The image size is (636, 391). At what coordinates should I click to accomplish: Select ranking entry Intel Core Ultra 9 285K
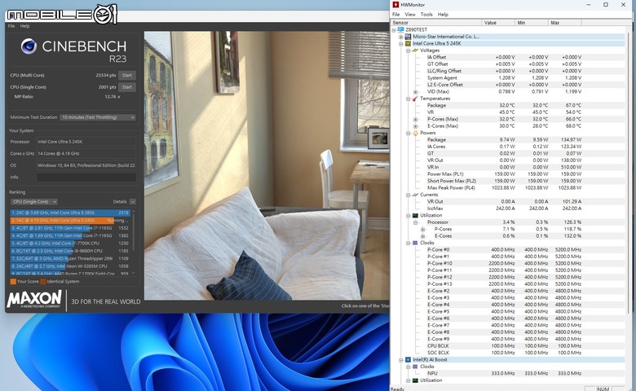click(70, 213)
